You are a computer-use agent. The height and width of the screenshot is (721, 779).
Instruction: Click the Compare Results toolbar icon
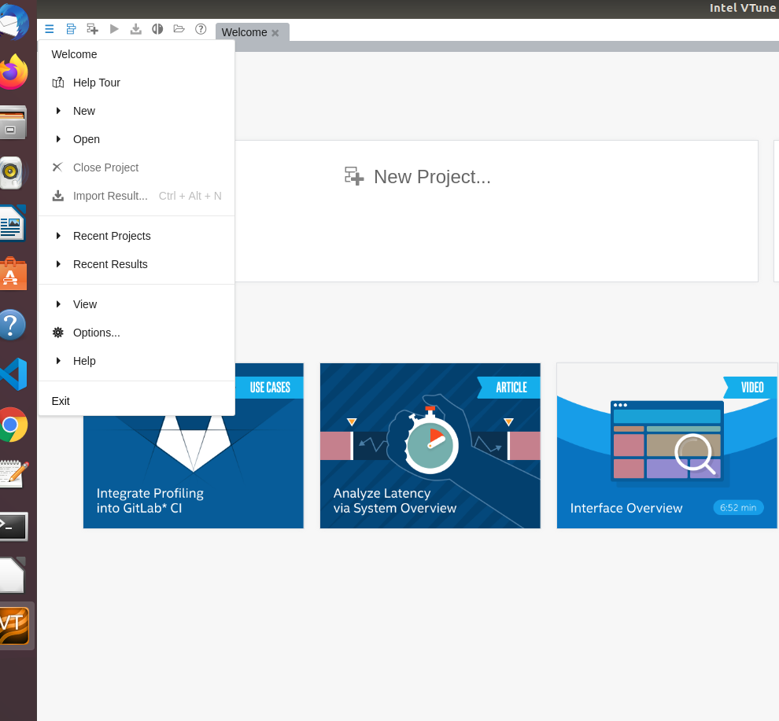pos(157,29)
